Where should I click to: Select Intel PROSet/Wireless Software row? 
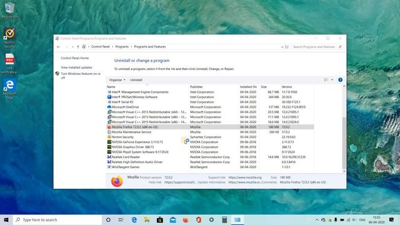(210, 97)
